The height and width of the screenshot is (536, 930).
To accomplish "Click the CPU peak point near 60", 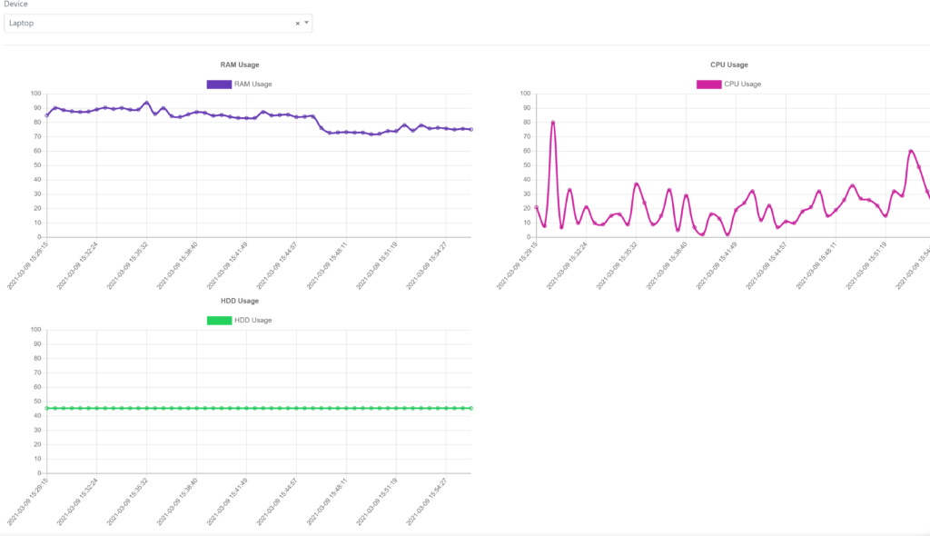I will (x=911, y=152).
